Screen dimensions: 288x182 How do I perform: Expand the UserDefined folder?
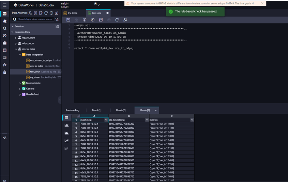20,95
